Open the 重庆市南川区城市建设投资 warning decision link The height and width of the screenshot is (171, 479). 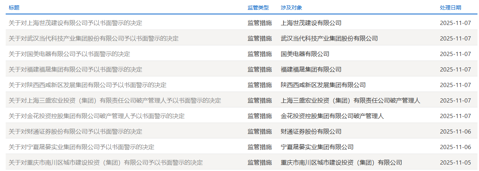[106, 162]
